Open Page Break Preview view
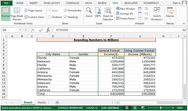 (x=17, y=14)
